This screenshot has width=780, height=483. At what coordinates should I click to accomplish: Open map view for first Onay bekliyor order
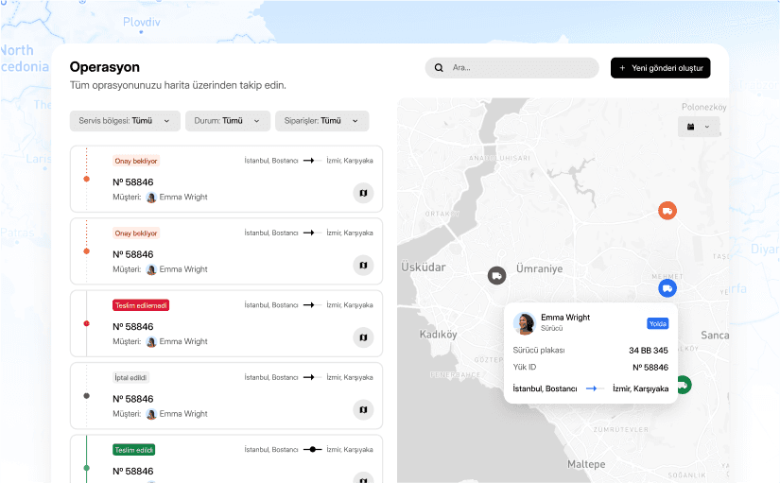pos(363,193)
